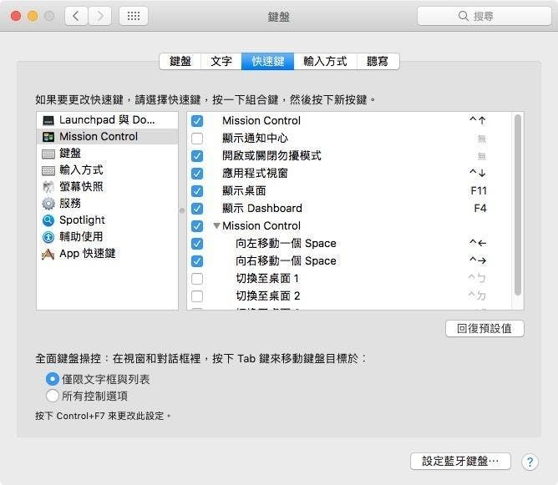Uncheck the 向左移動一個 Space checkbox
The width and height of the screenshot is (558, 485).
click(197, 244)
